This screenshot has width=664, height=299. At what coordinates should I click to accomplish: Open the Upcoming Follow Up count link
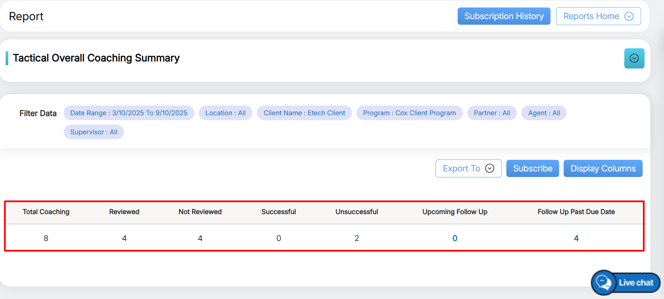coord(455,238)
